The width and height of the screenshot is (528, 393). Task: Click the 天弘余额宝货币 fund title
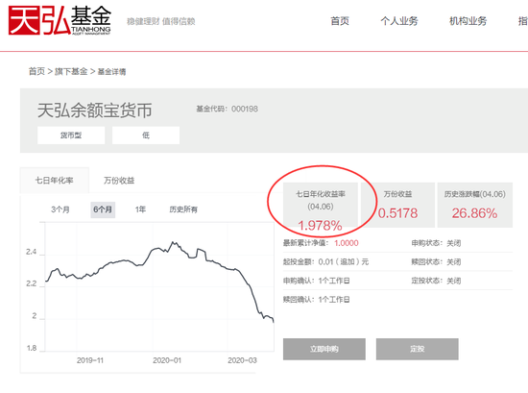coord(95,111)
